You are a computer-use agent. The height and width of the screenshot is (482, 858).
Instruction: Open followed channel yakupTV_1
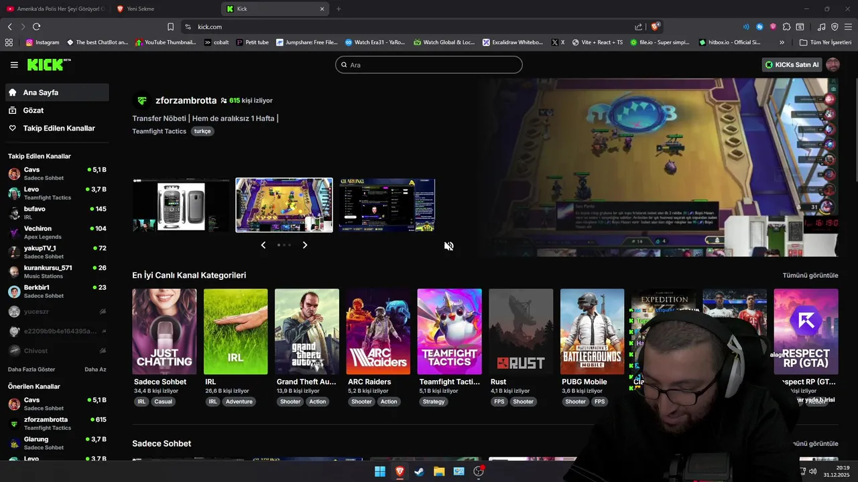point(57,252)
